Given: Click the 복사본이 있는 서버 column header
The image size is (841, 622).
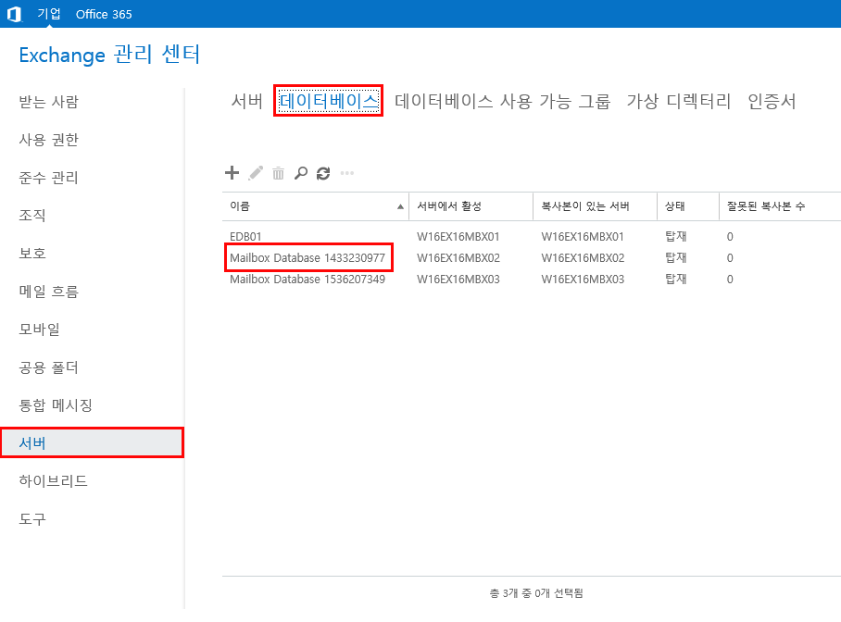Looking at the screenshot, I should (x=595, y=206).
